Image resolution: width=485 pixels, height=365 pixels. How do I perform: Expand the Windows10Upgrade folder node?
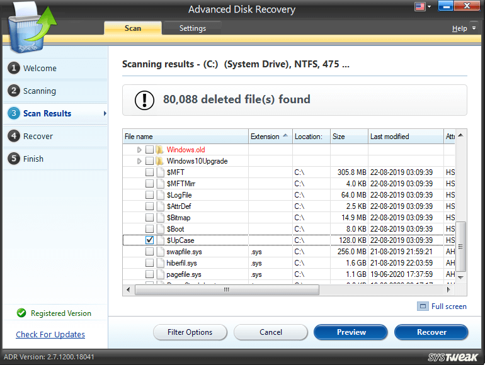(x=139, y=161)
